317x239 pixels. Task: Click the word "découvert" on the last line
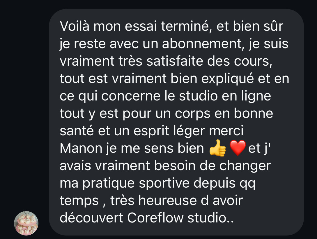pos(91,218)
